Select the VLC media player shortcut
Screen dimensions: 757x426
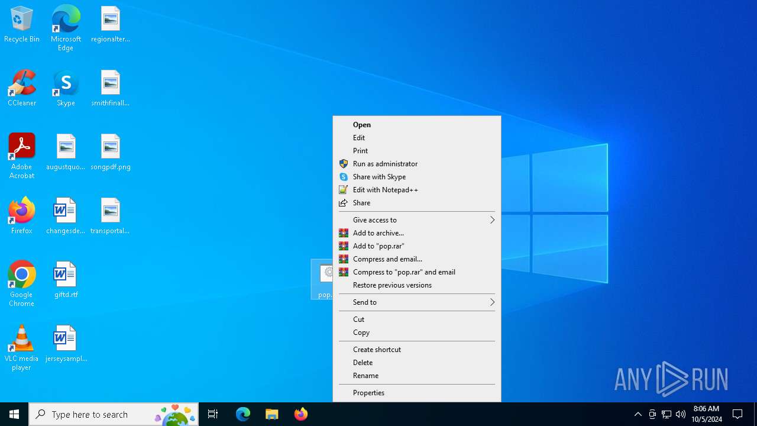(22, 348)
